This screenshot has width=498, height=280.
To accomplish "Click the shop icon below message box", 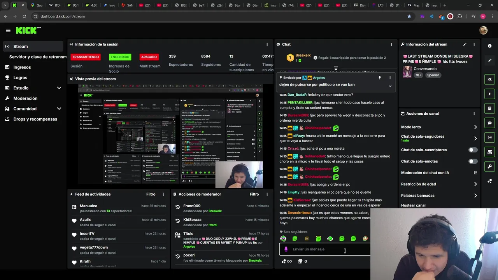I will 300,261.
